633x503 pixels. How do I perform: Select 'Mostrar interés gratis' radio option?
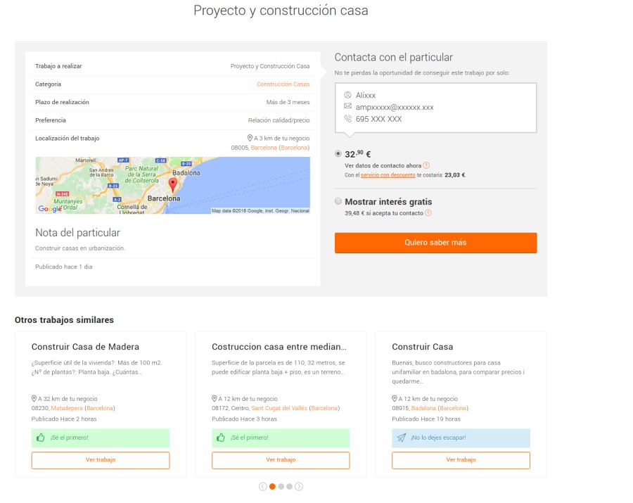(338, 201)
